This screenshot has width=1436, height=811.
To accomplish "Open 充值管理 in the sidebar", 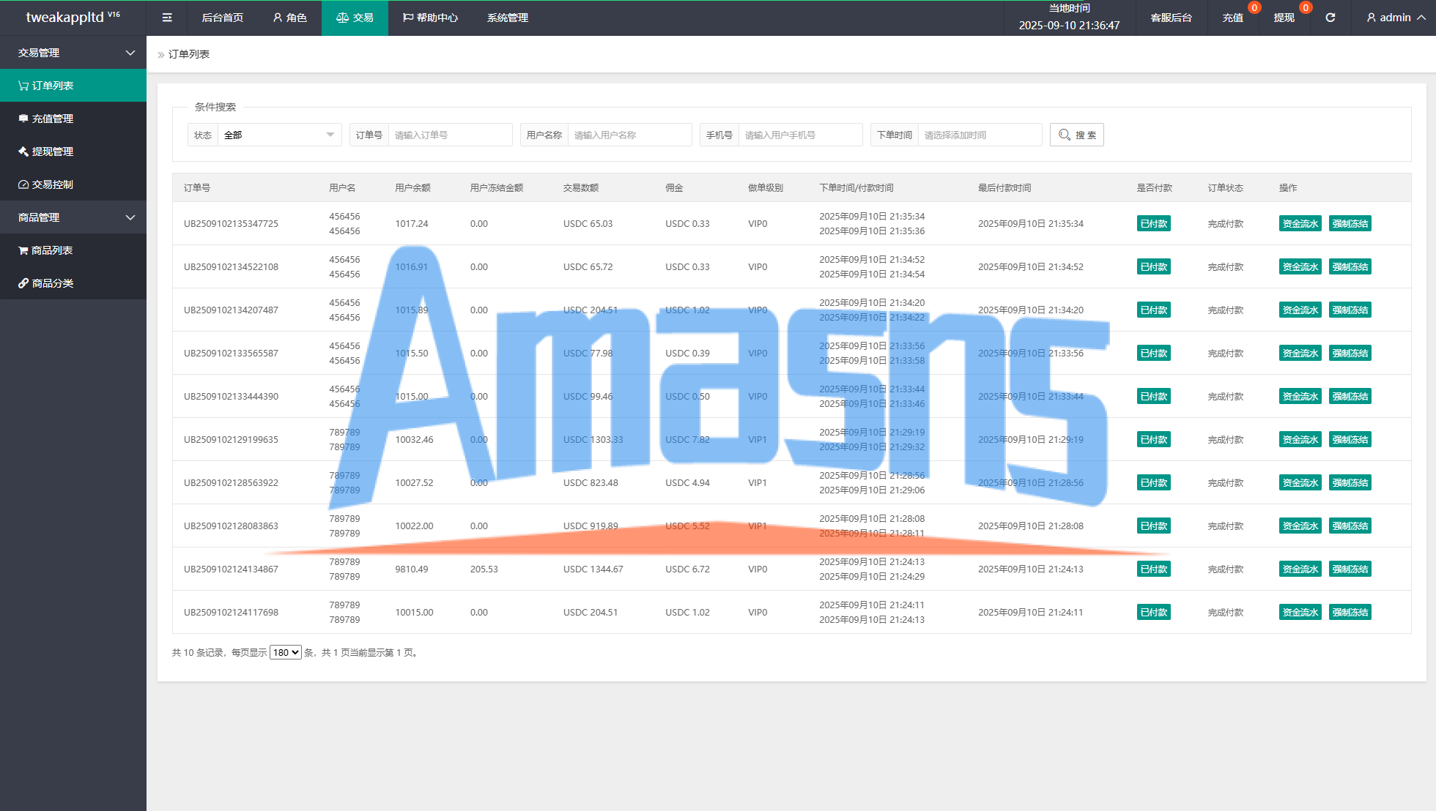I will coord(45,119).
